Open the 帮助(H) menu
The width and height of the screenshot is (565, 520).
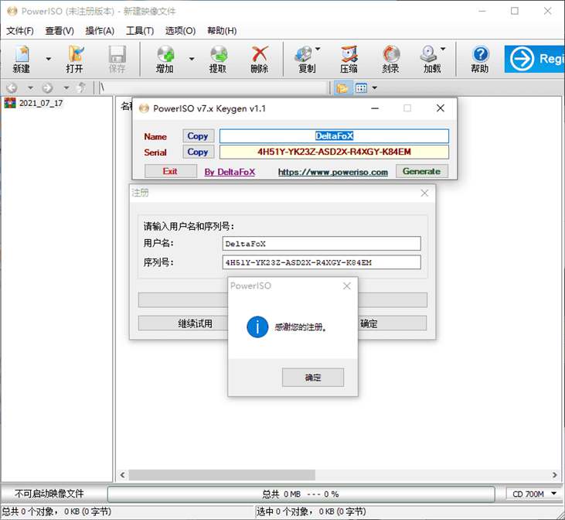point(222,31)
